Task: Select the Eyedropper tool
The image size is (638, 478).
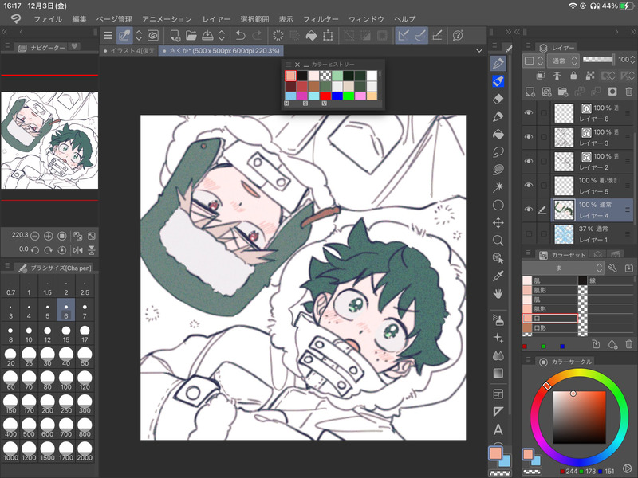Action: click(498, 276)
